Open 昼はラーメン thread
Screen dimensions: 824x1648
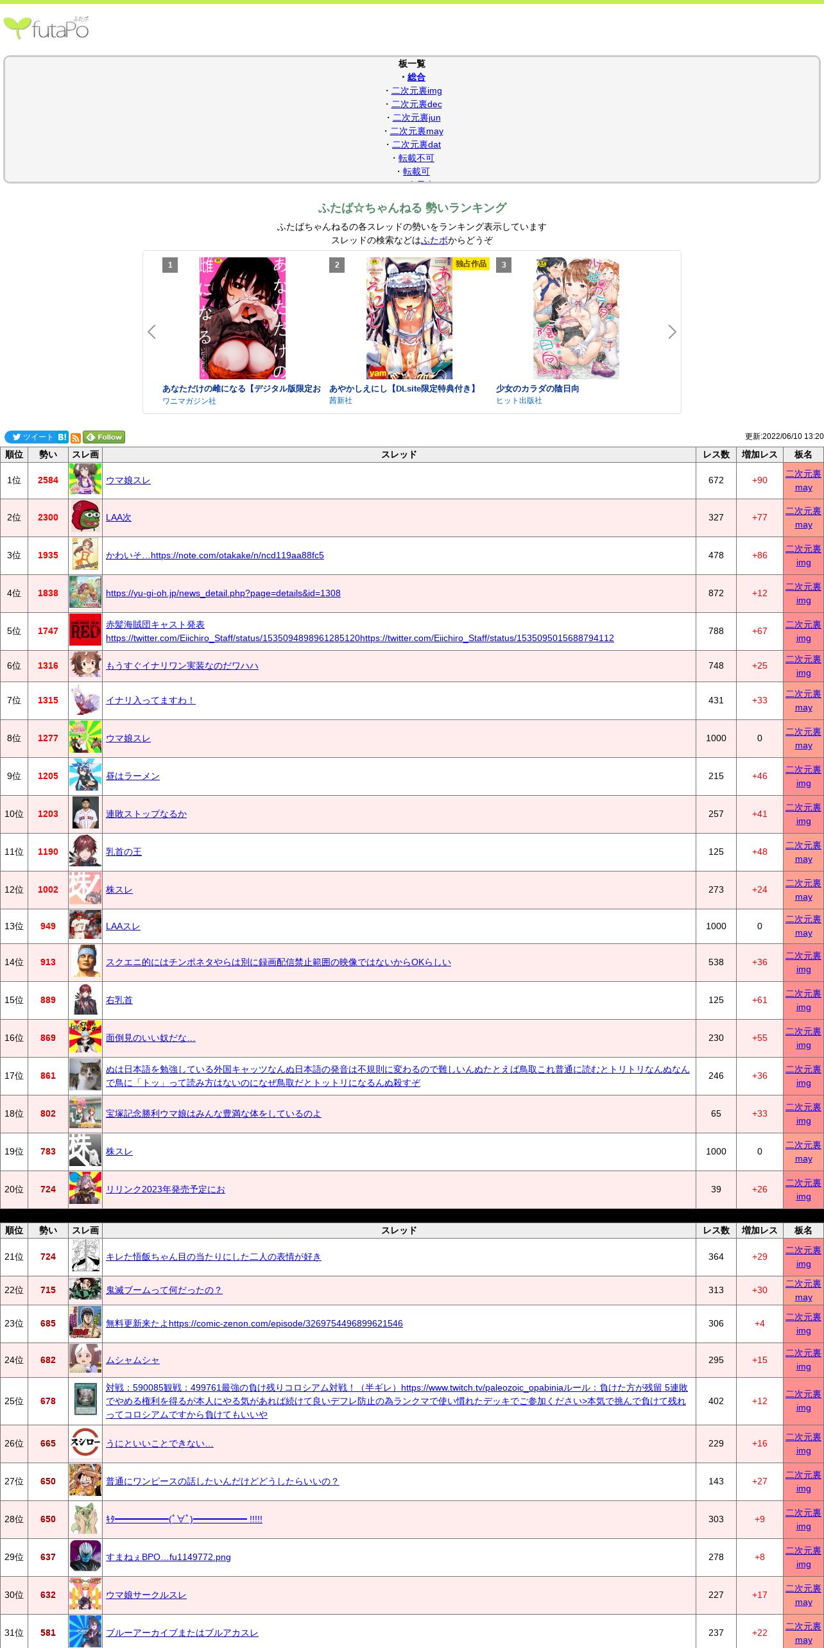[133, 776]
